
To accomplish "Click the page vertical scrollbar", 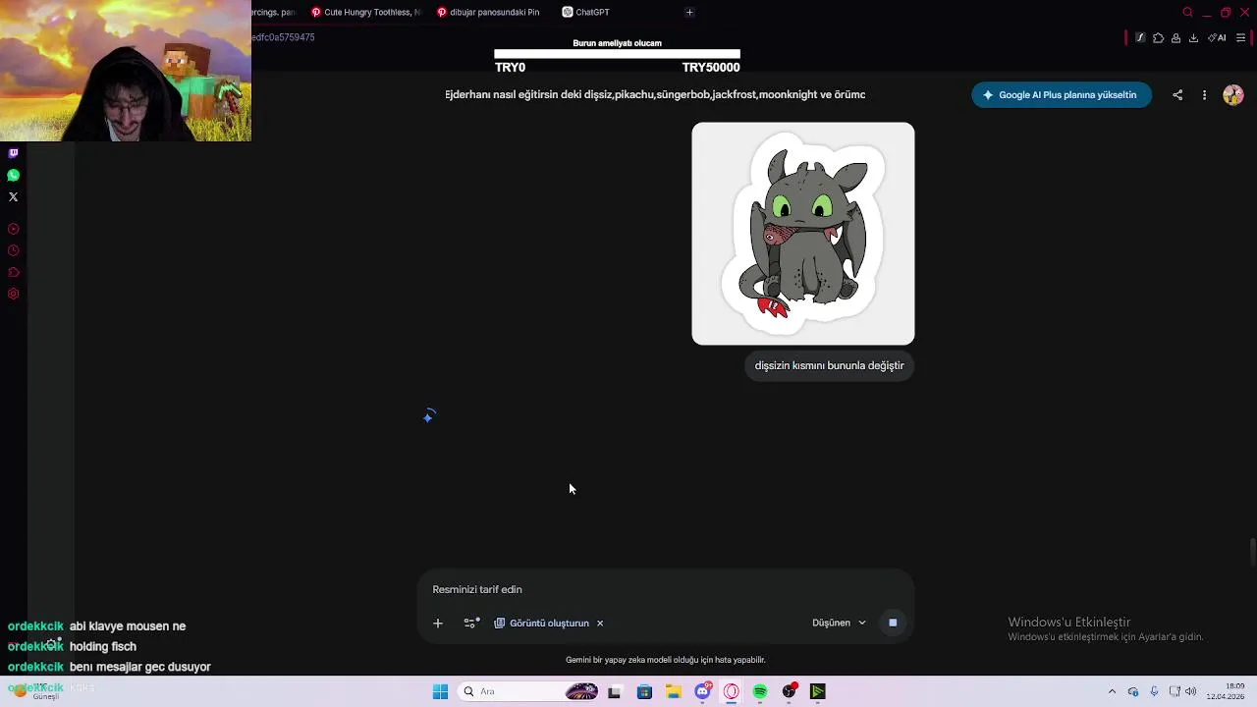I will tap(1252, 552).
